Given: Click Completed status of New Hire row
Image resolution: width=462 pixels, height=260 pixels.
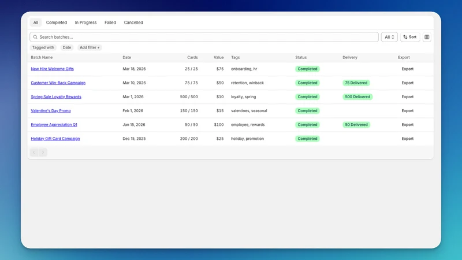Looking at the screenshot, I should [x=307, y=69].
